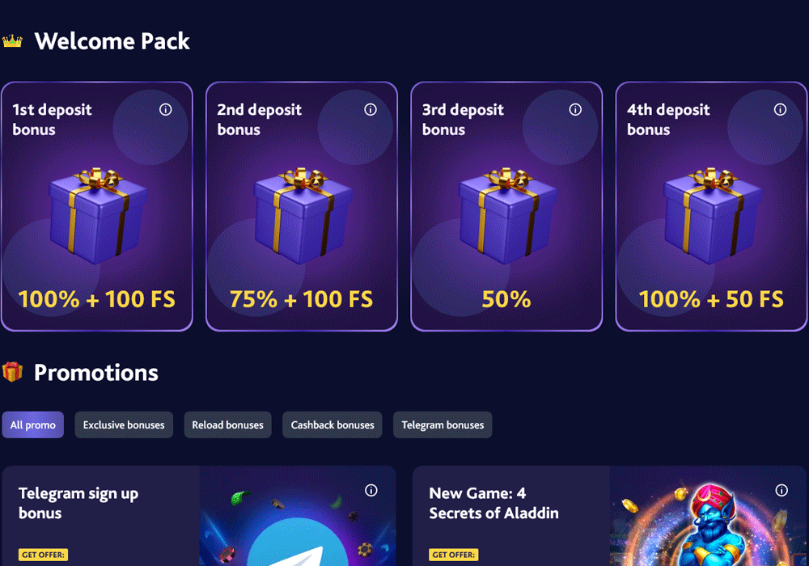
Task: Filter promotions by Cashback bonuses
Action: point(332,424)
